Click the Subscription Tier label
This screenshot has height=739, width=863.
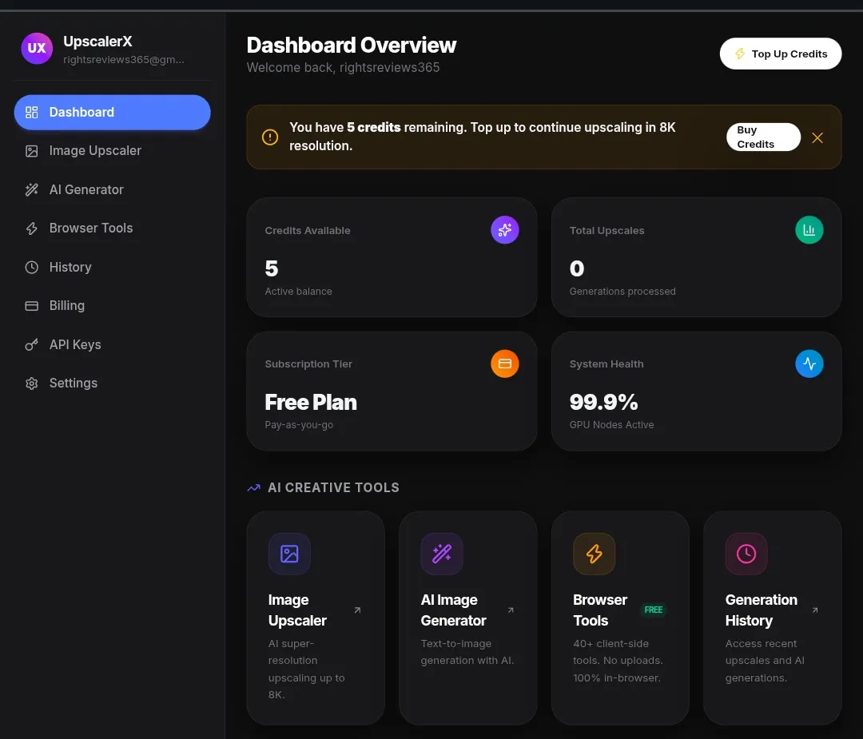pos(308,364)
